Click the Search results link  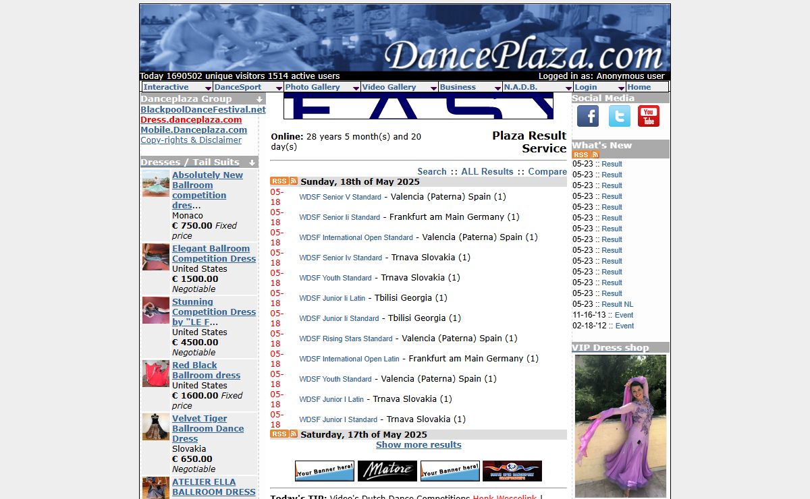(x=432, y=171)
